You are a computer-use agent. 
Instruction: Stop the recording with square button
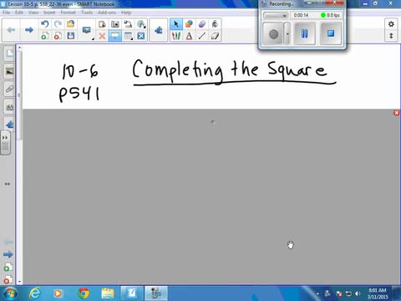pyautogui.click(x=331, y=33)
